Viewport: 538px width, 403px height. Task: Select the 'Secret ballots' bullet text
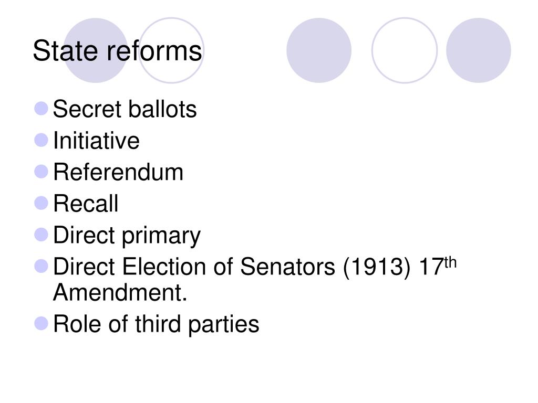(x=125, y=109)
